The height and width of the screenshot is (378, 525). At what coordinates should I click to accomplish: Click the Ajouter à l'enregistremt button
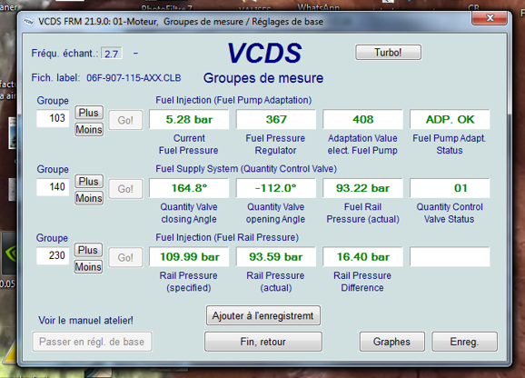pos(263,315)
